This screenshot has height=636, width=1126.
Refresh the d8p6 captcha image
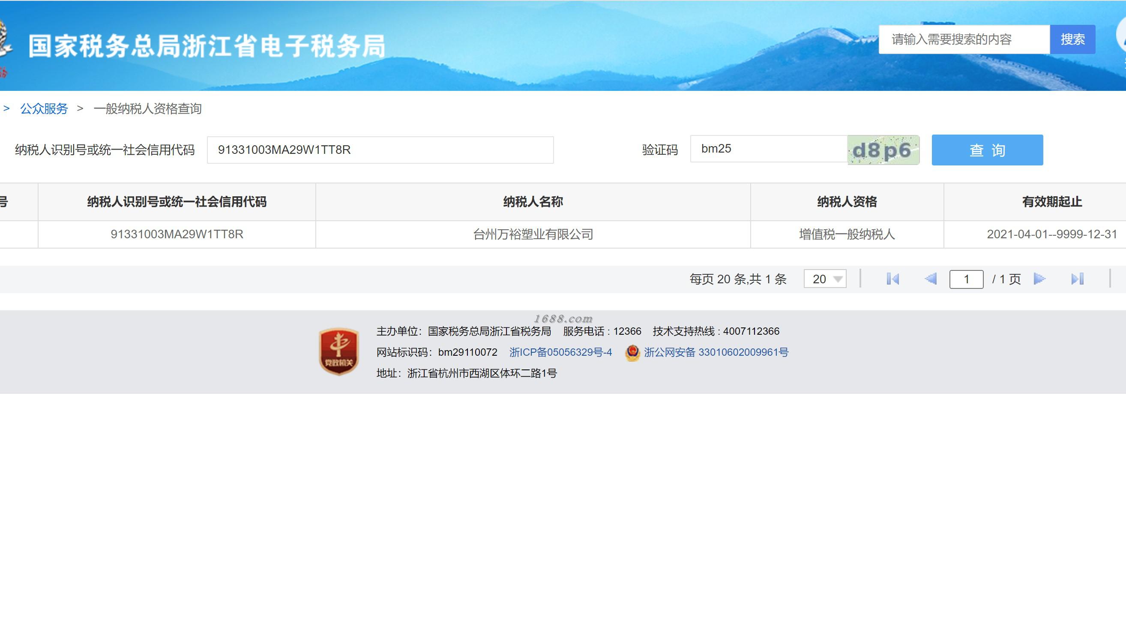tap(883, 150)
